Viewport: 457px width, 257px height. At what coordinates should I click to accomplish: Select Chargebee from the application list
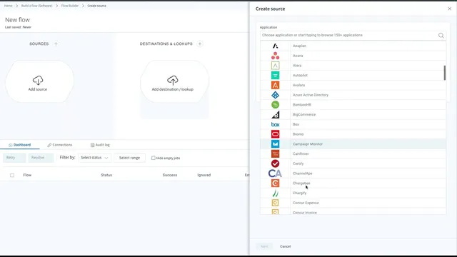pyautogui.click(x=353, y=183)
